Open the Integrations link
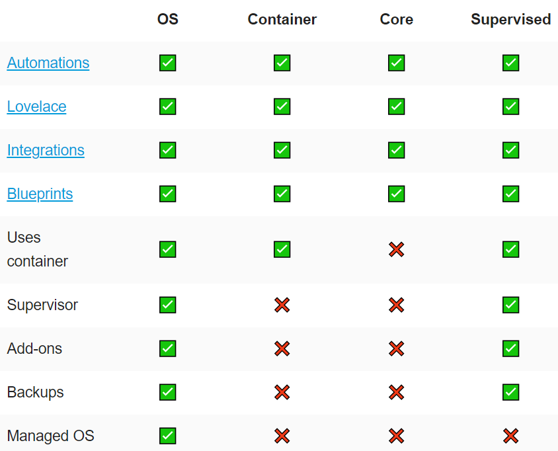The image size is (558, 451). click(46, 150)
